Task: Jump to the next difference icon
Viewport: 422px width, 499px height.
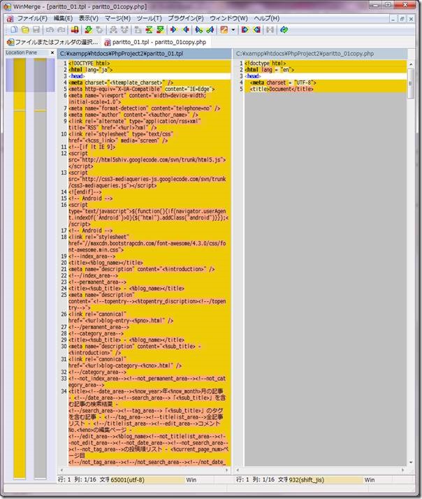Action: [x=89, y=30]
